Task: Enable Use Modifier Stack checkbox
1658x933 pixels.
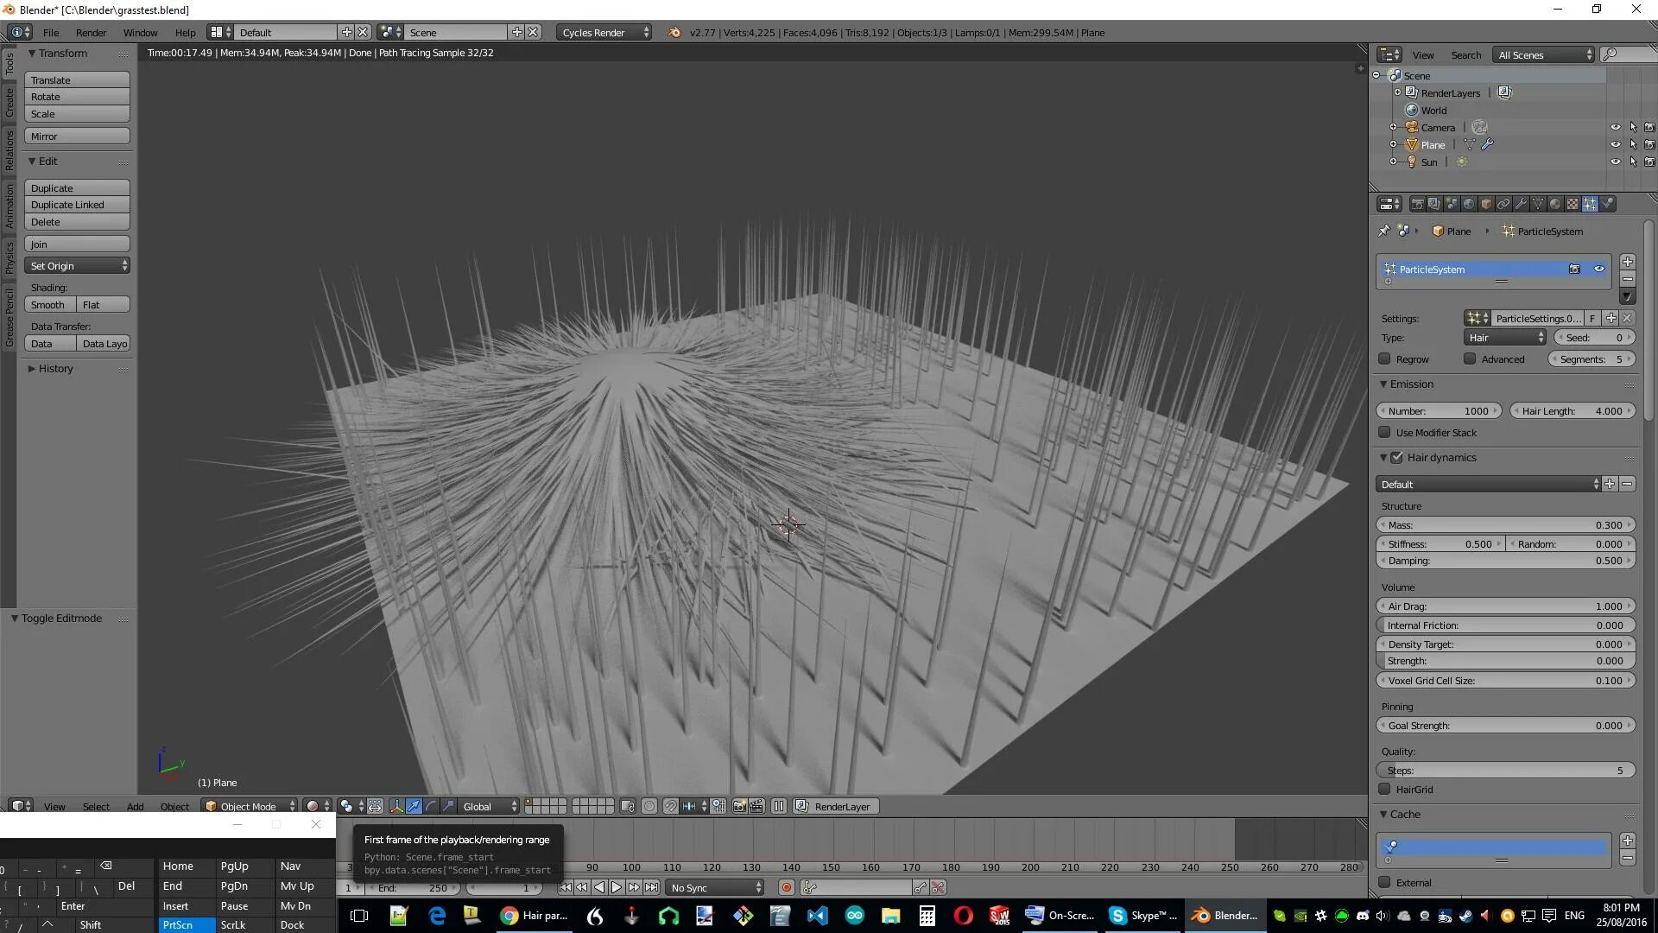Action: pyautogui.click(x=1384, y=432)
